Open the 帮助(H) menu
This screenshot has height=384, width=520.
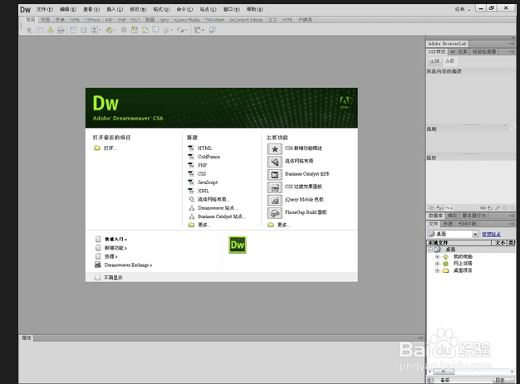pyautogui.click(x=255, y=9)
